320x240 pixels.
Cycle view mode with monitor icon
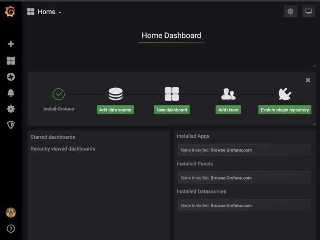point(308,11)
